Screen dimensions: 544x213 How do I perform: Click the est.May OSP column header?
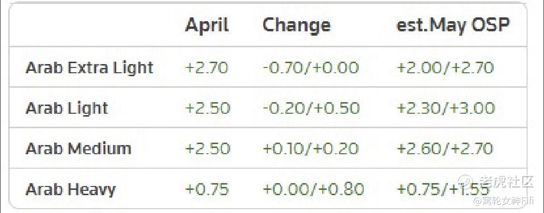(453, 26)
